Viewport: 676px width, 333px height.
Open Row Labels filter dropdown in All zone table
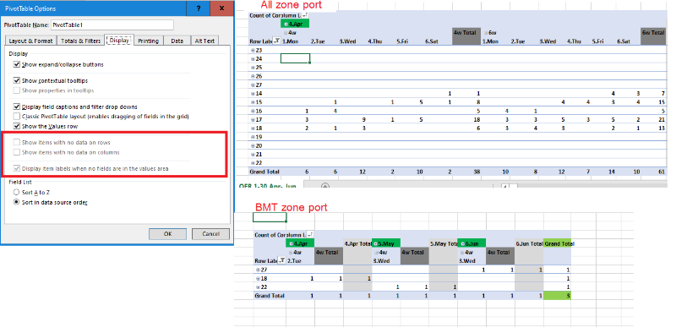(278, 41)
